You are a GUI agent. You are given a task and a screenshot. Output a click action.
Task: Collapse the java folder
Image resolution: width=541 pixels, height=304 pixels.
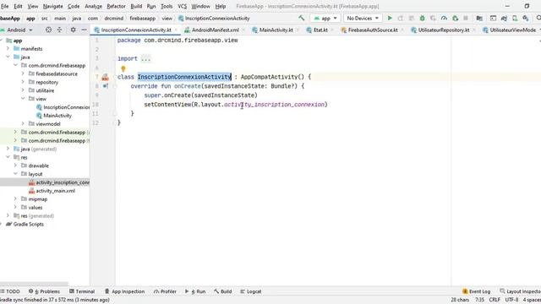(x=8, y=57)
